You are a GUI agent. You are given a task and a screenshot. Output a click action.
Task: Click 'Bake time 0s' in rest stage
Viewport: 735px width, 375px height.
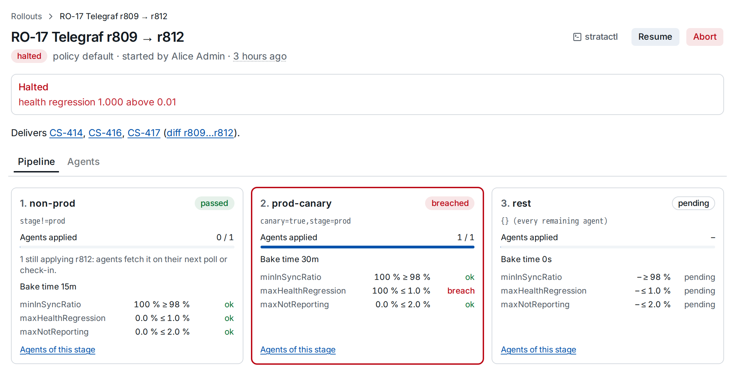click(x=526, y=259)
